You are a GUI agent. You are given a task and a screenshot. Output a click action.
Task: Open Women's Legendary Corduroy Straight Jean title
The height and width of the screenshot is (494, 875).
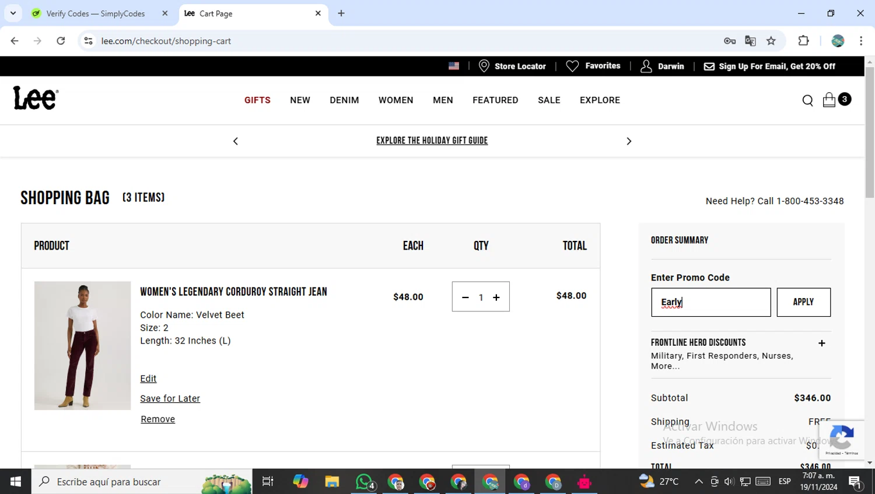(x=233, y=292)
